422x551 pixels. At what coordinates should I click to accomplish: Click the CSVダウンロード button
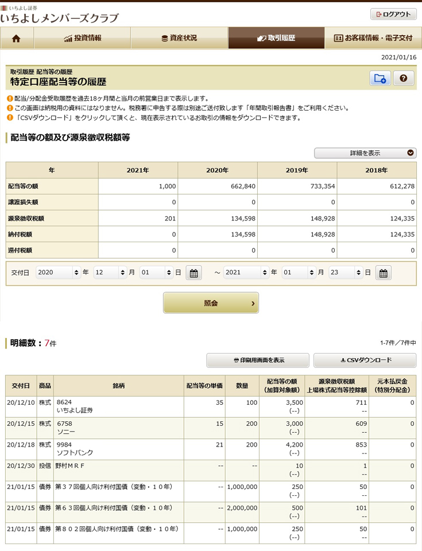(x=365, y=360)
